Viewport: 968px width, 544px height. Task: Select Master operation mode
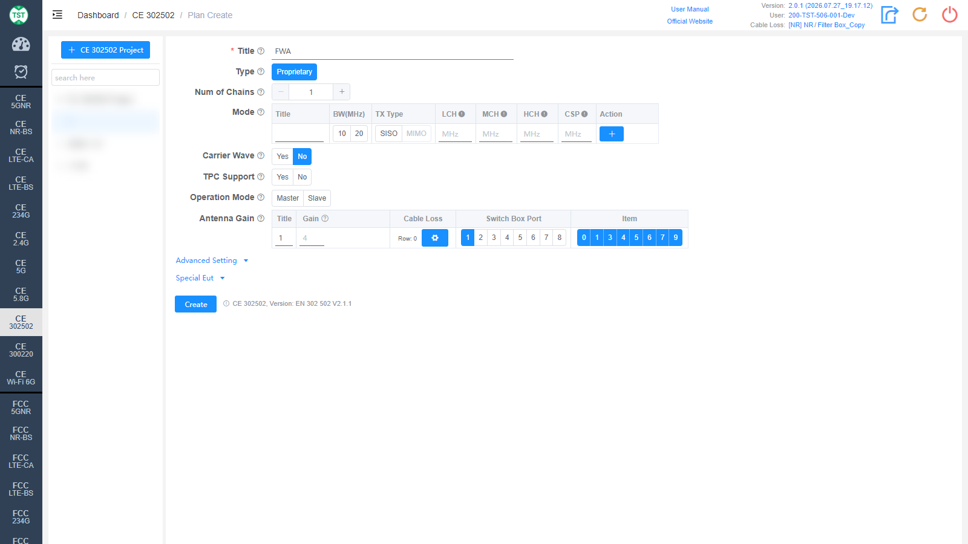click(x=288, y=198)
